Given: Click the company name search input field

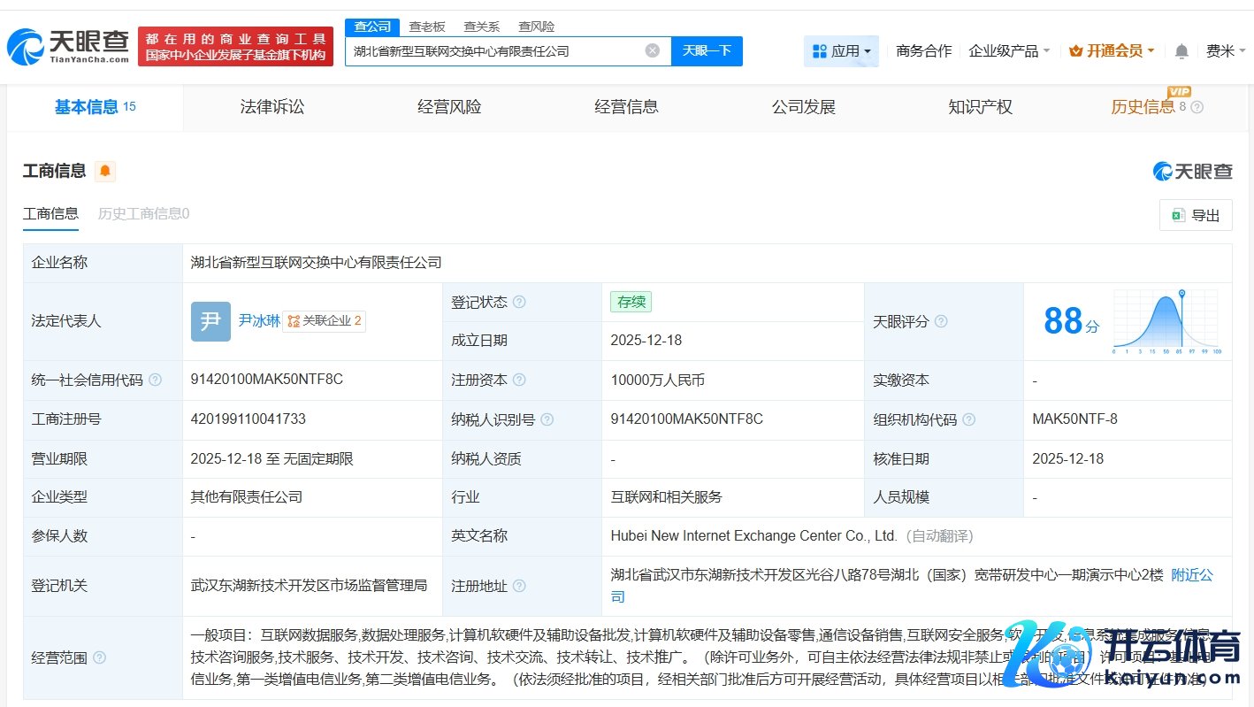Looking at the screenshot, I should 495,50.
